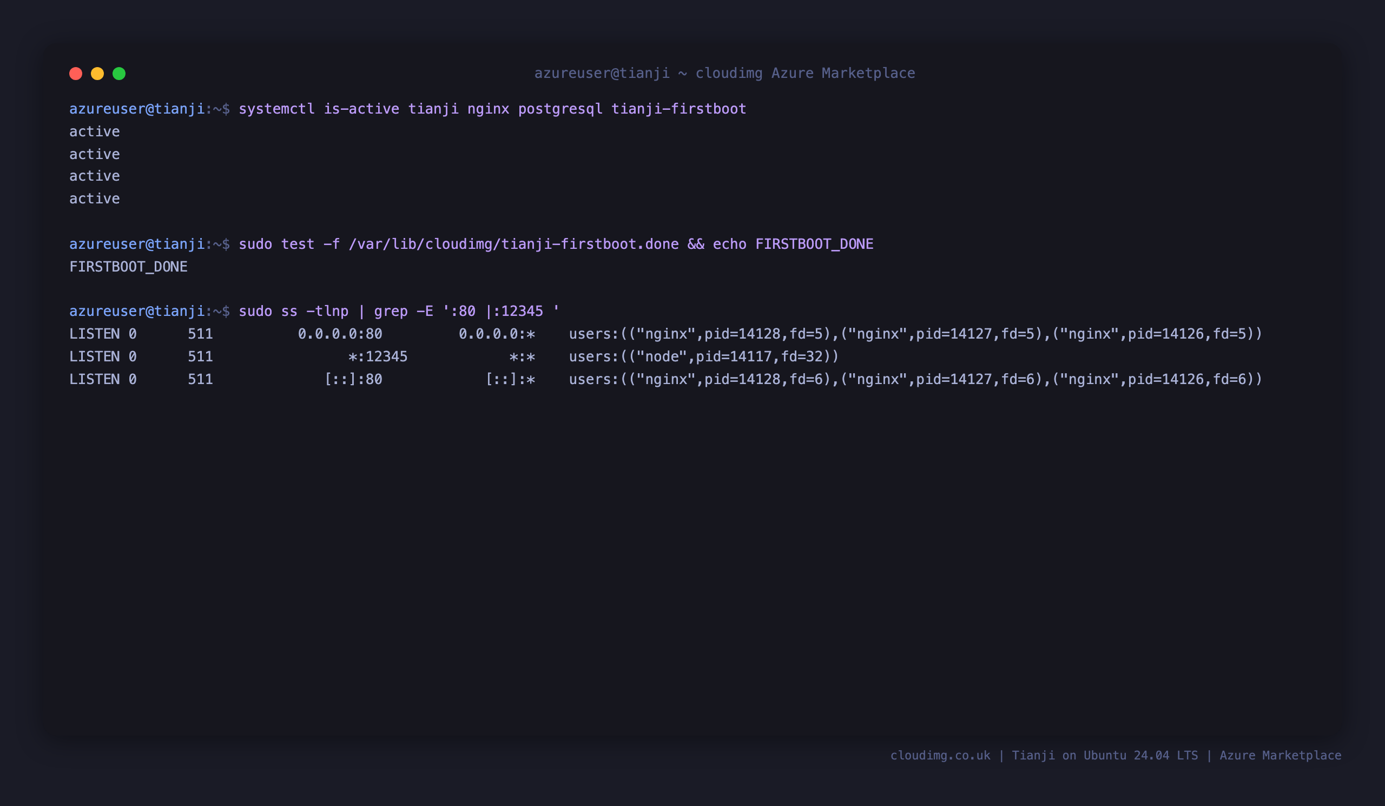Click the 'systemctl is-active tianji nginx postgresql tianji-firstboot' command
The image size is (1385, 806).
tap(492, 109)
